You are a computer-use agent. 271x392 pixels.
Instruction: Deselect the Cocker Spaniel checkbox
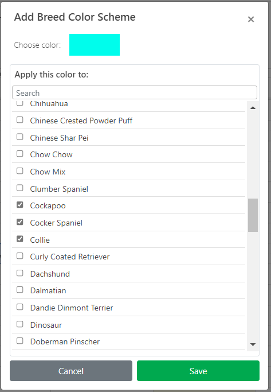pos(19,222)
